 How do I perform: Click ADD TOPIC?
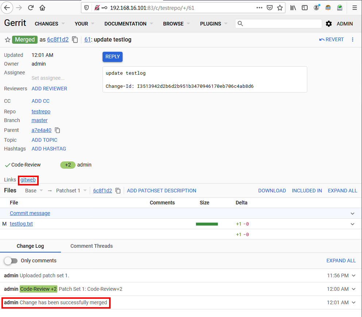point(44,140)
